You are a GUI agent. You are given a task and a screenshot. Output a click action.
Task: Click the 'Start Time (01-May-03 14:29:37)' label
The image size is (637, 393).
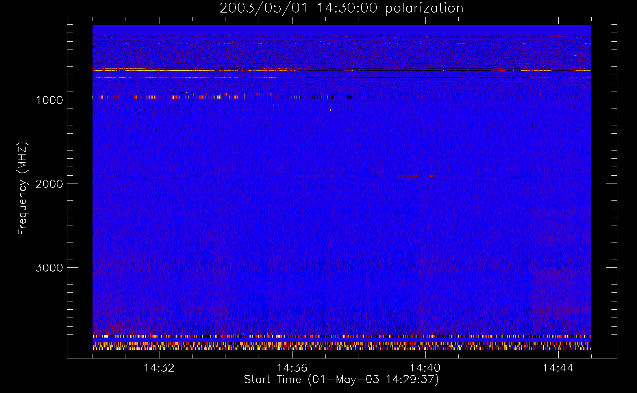(341, 380)
